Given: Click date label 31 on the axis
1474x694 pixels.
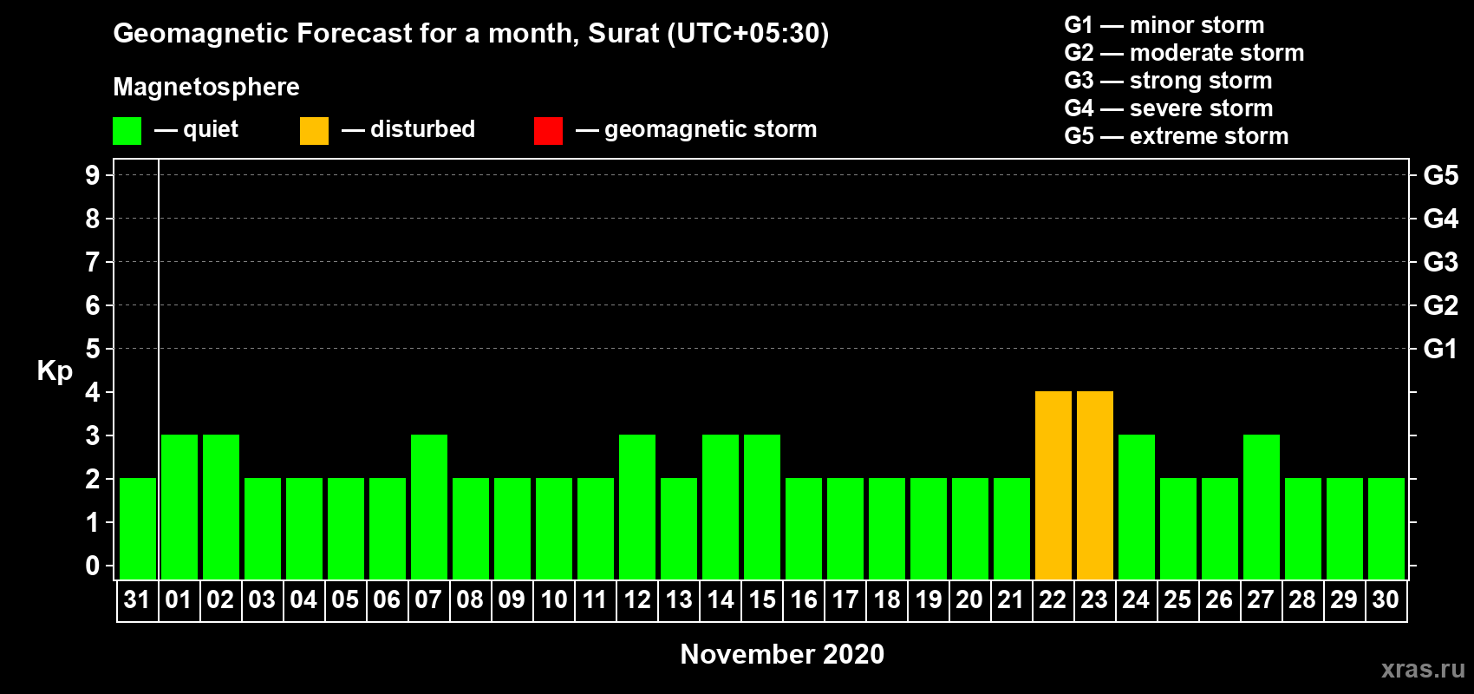Looking at the screenshot, I should 137,599.
